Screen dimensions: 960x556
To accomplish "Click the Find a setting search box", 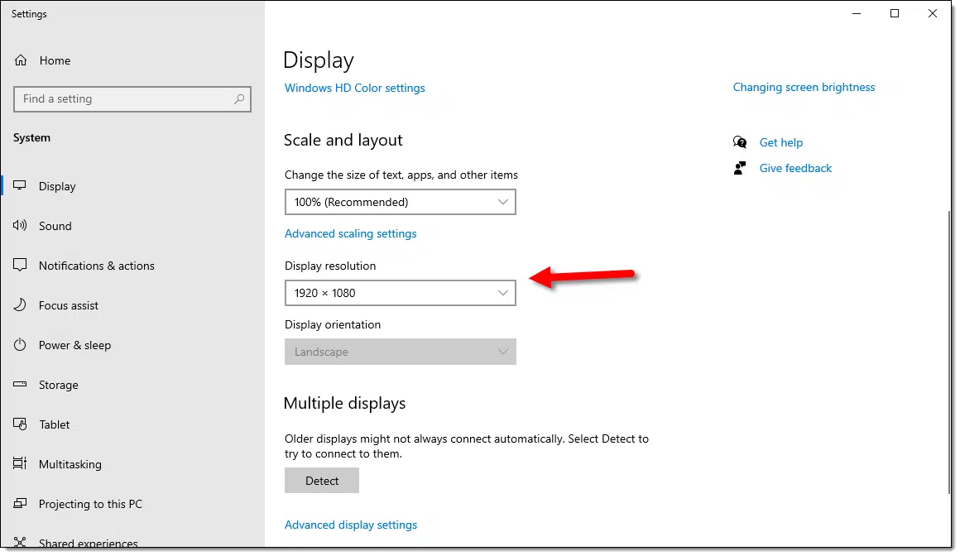I will pos(132,98).
